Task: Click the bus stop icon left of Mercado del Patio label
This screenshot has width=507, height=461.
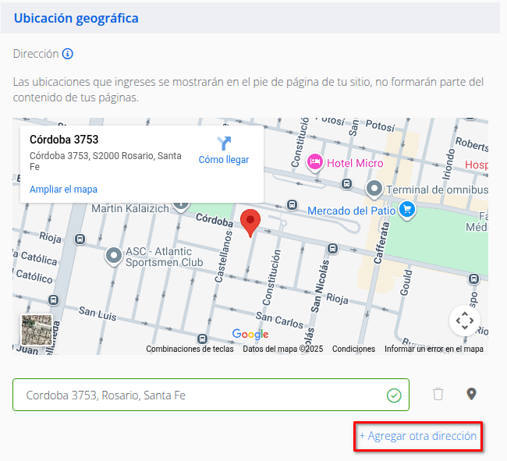Action: pos(292,204)
